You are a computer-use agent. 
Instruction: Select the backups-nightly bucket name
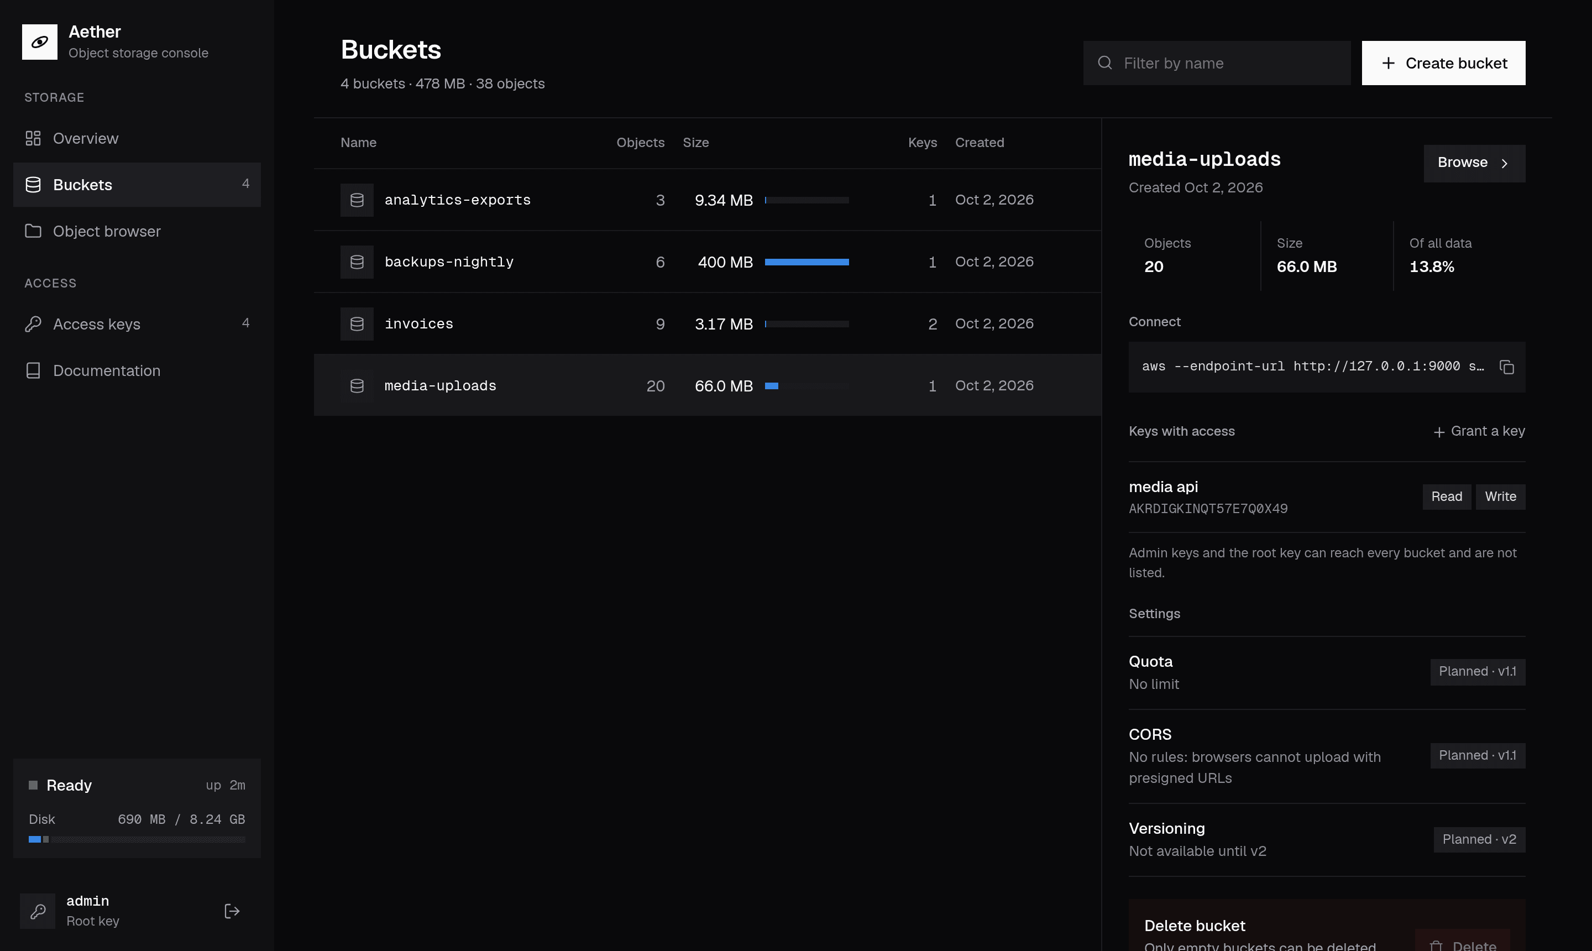click(449, 262)
